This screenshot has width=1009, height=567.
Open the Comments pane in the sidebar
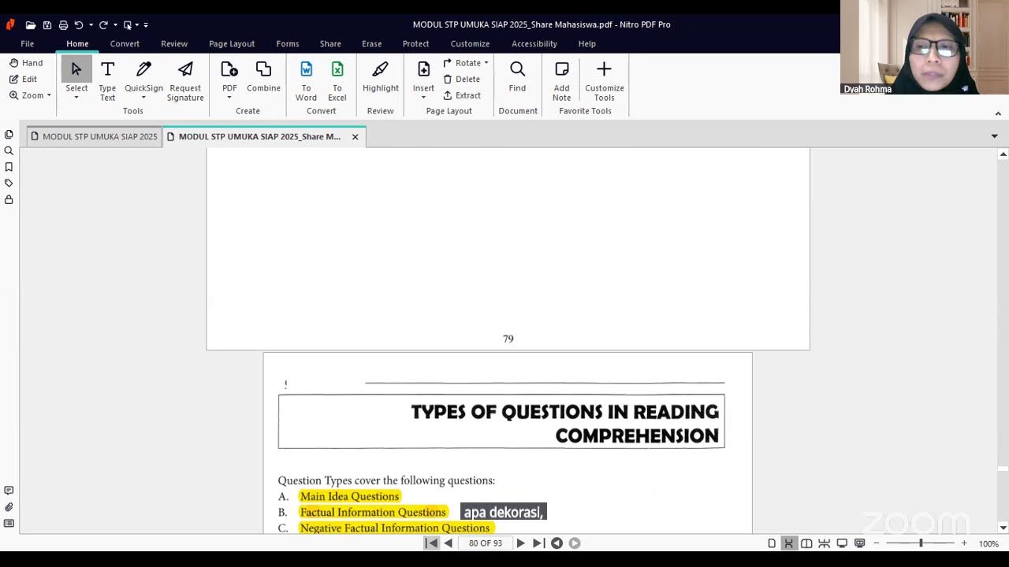[x=9, y=491]
